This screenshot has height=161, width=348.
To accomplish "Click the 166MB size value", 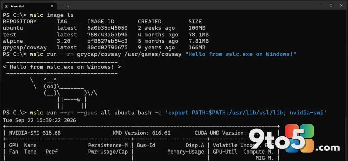I will (x=197, y=47).
